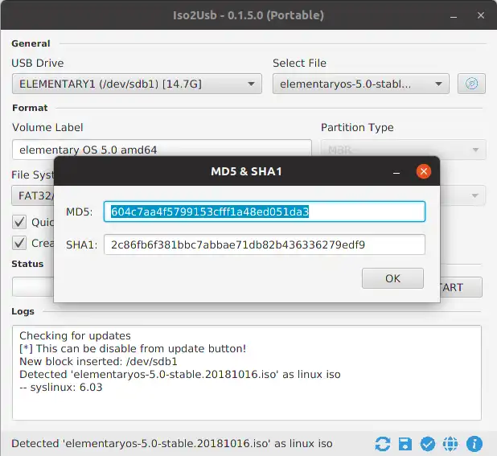Click the 'SHA1:' label

point(81,245)
